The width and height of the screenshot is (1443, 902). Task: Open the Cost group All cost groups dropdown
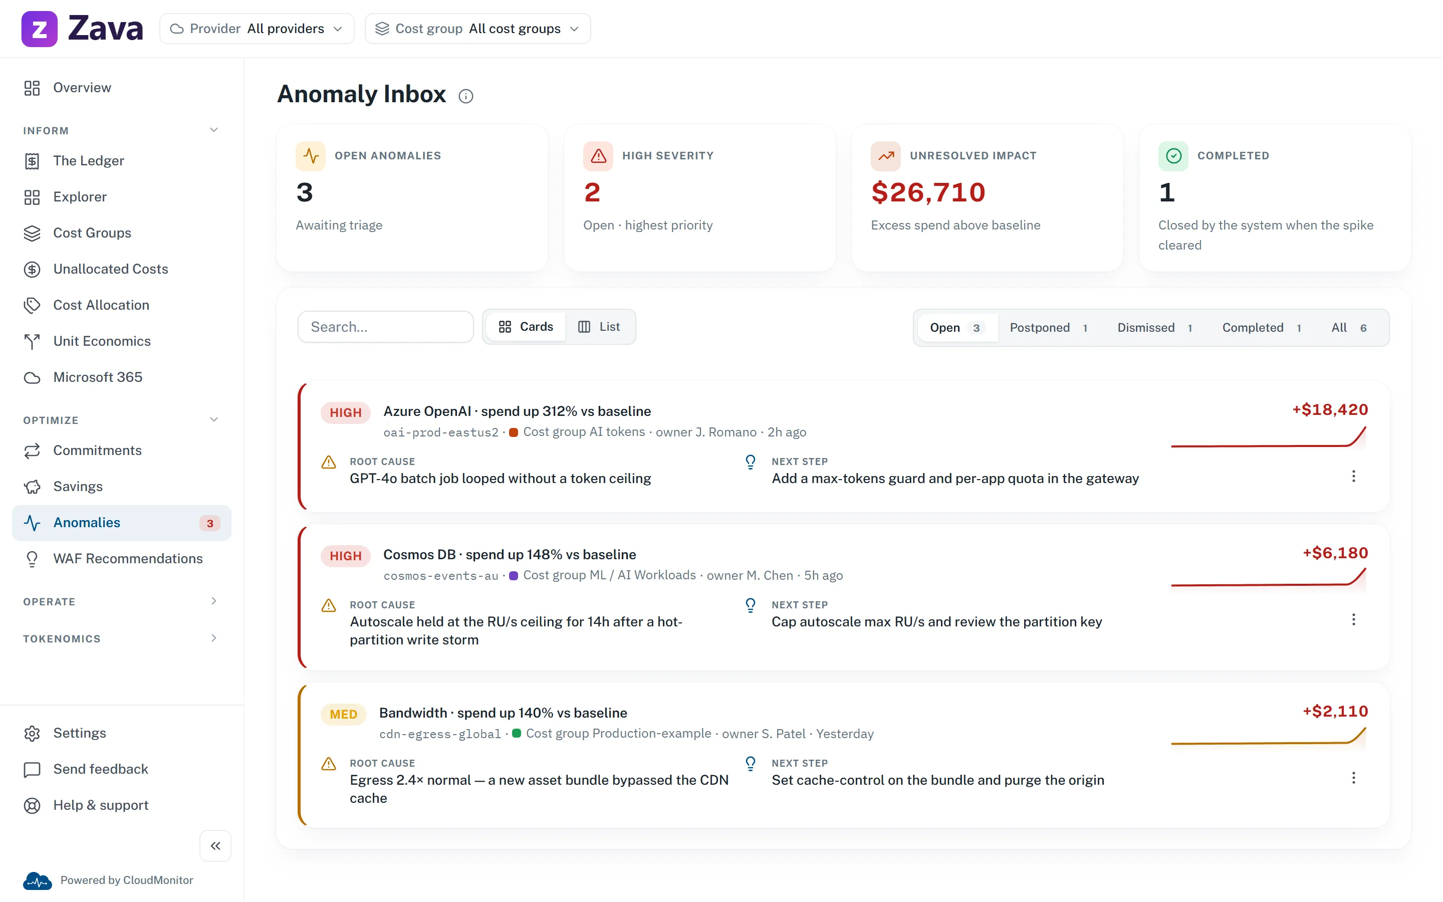click(x=477, y=29)
